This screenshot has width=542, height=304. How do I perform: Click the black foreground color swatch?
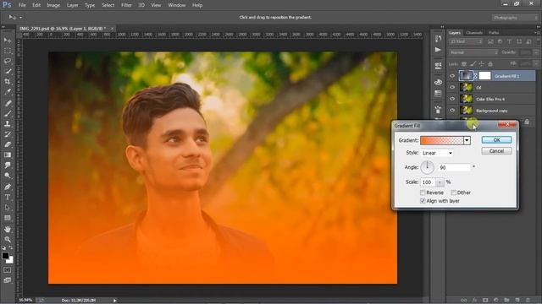[5, 256]
